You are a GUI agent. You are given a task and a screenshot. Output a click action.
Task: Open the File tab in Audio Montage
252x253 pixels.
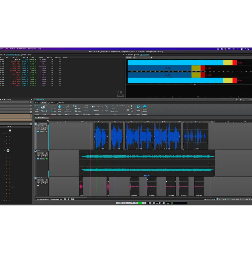point(37,103)
